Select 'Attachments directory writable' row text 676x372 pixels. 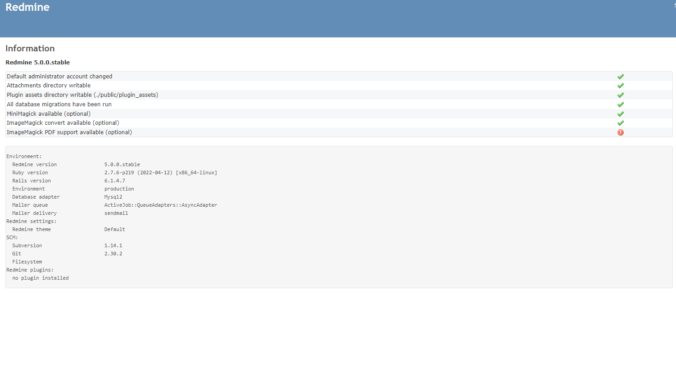[49, 86]
